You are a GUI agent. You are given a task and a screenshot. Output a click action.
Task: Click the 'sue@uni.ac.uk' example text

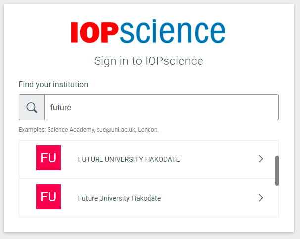coord(116,130)
